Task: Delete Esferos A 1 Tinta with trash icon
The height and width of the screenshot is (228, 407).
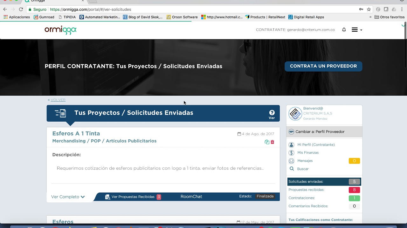Action: point(272,142)
